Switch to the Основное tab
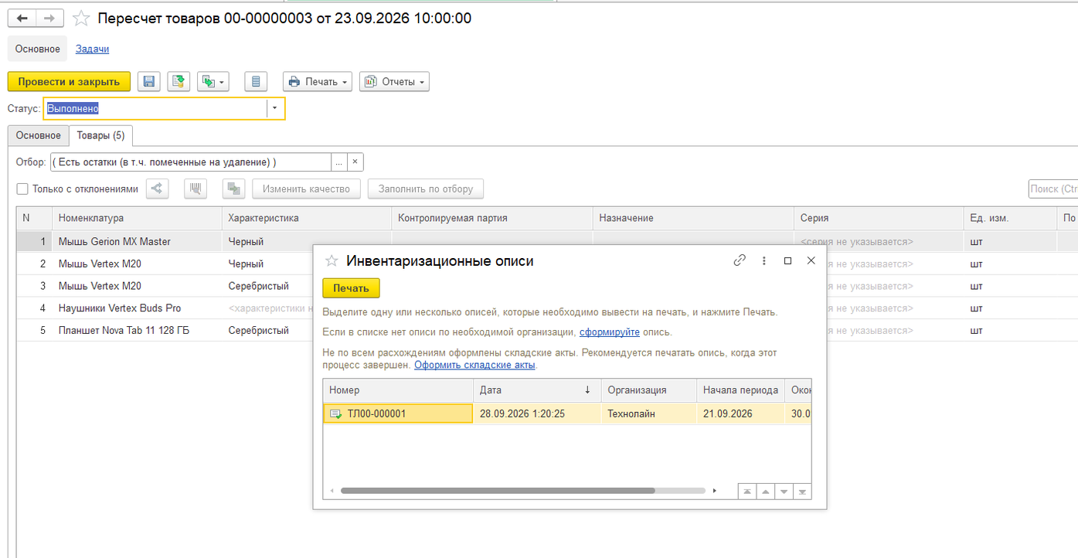The width and height of the screenshot is (1078, 558). click(39, 135)
